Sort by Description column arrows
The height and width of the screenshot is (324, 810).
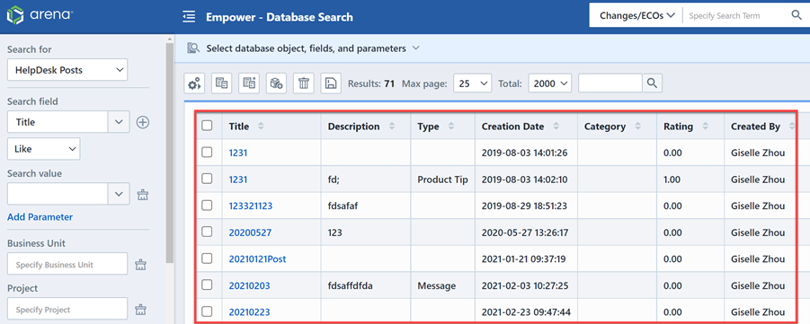click(x=392, y=127)
